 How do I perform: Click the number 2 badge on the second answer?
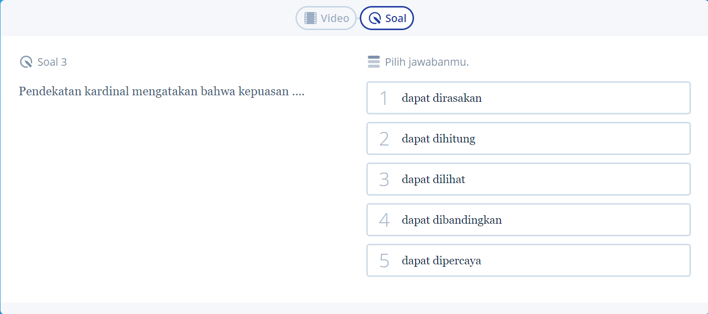[383, 138]
